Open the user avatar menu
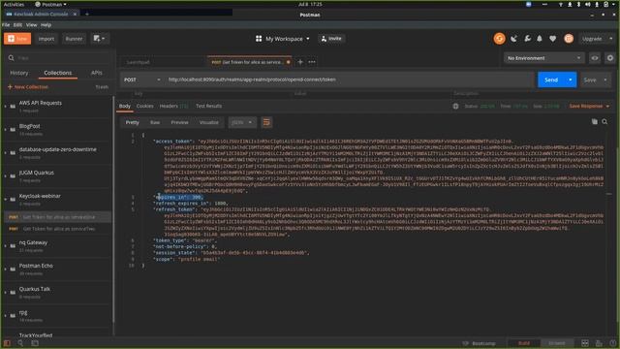This screenshot has width=620, height=349. 569,39
